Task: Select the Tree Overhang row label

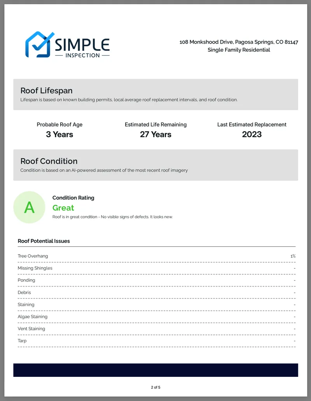Action: pos(33,256)
